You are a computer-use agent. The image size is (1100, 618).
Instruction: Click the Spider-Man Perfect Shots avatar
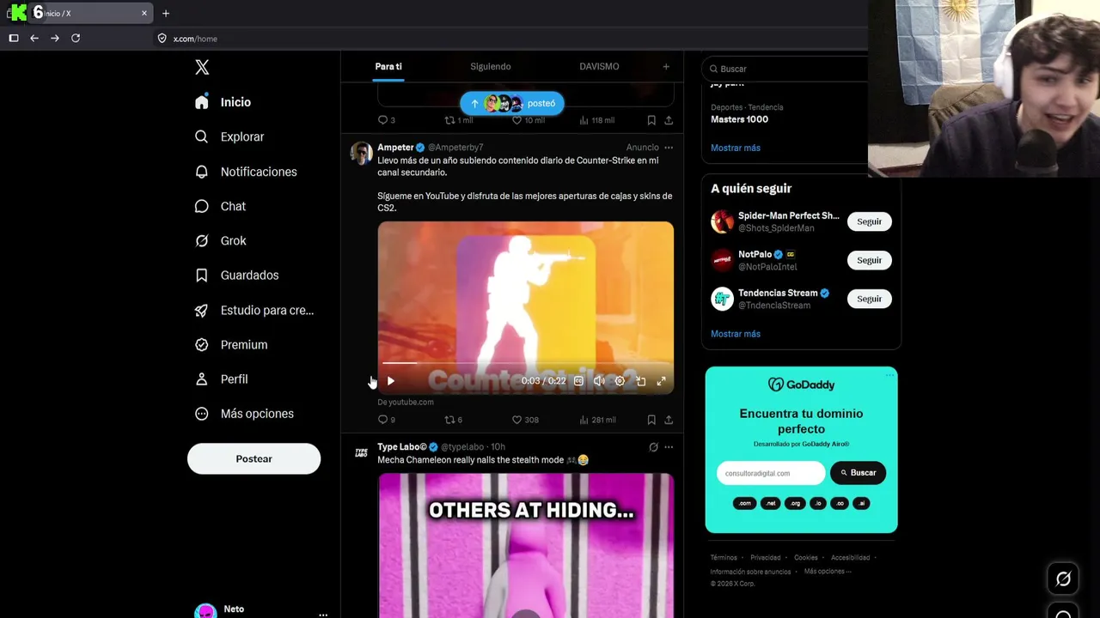coord(723,221)
